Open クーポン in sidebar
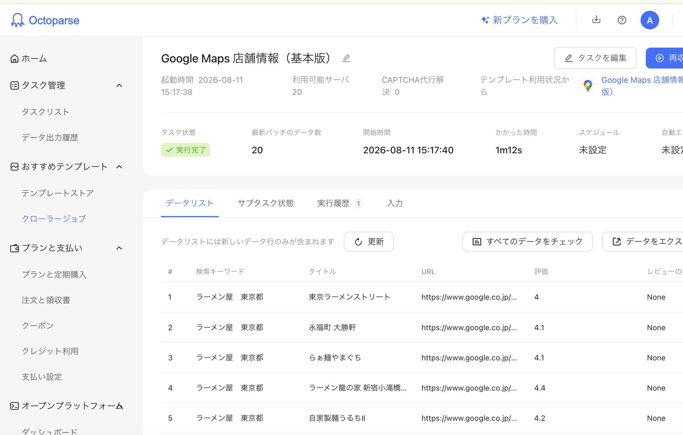This screenshot has height=435, width=683. point(38,326)
